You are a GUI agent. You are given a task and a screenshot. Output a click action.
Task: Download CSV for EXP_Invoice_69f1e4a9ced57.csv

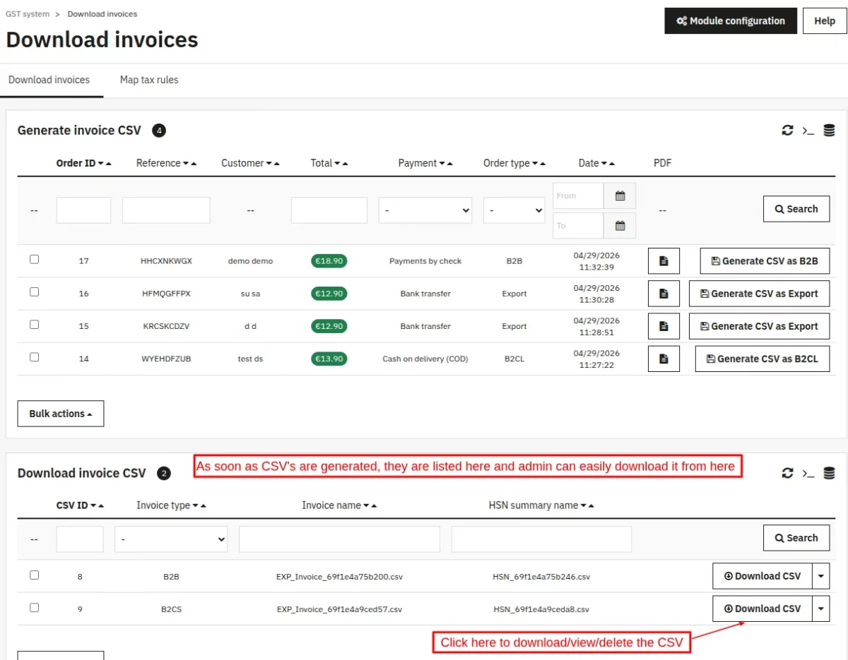(762, 608)
